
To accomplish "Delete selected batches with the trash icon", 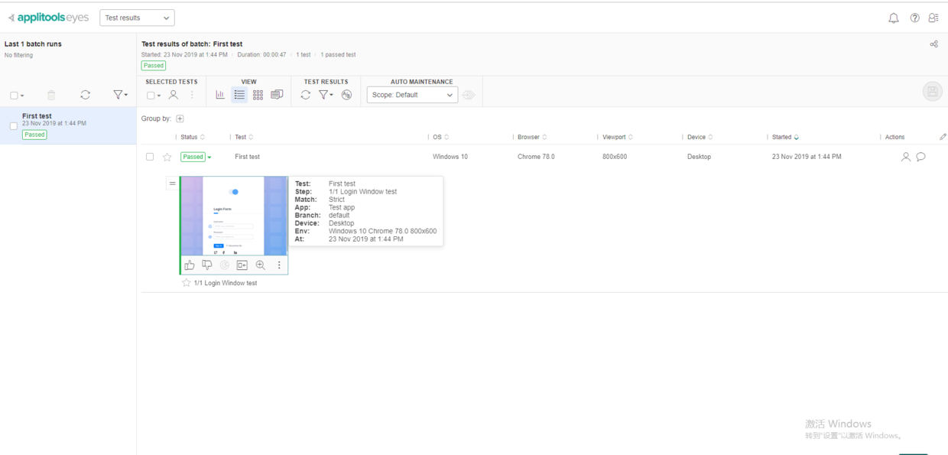I will [x=51, y=95].
